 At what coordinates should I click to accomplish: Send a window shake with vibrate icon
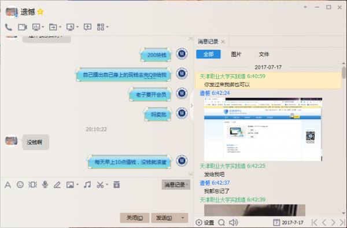(32, 185)
